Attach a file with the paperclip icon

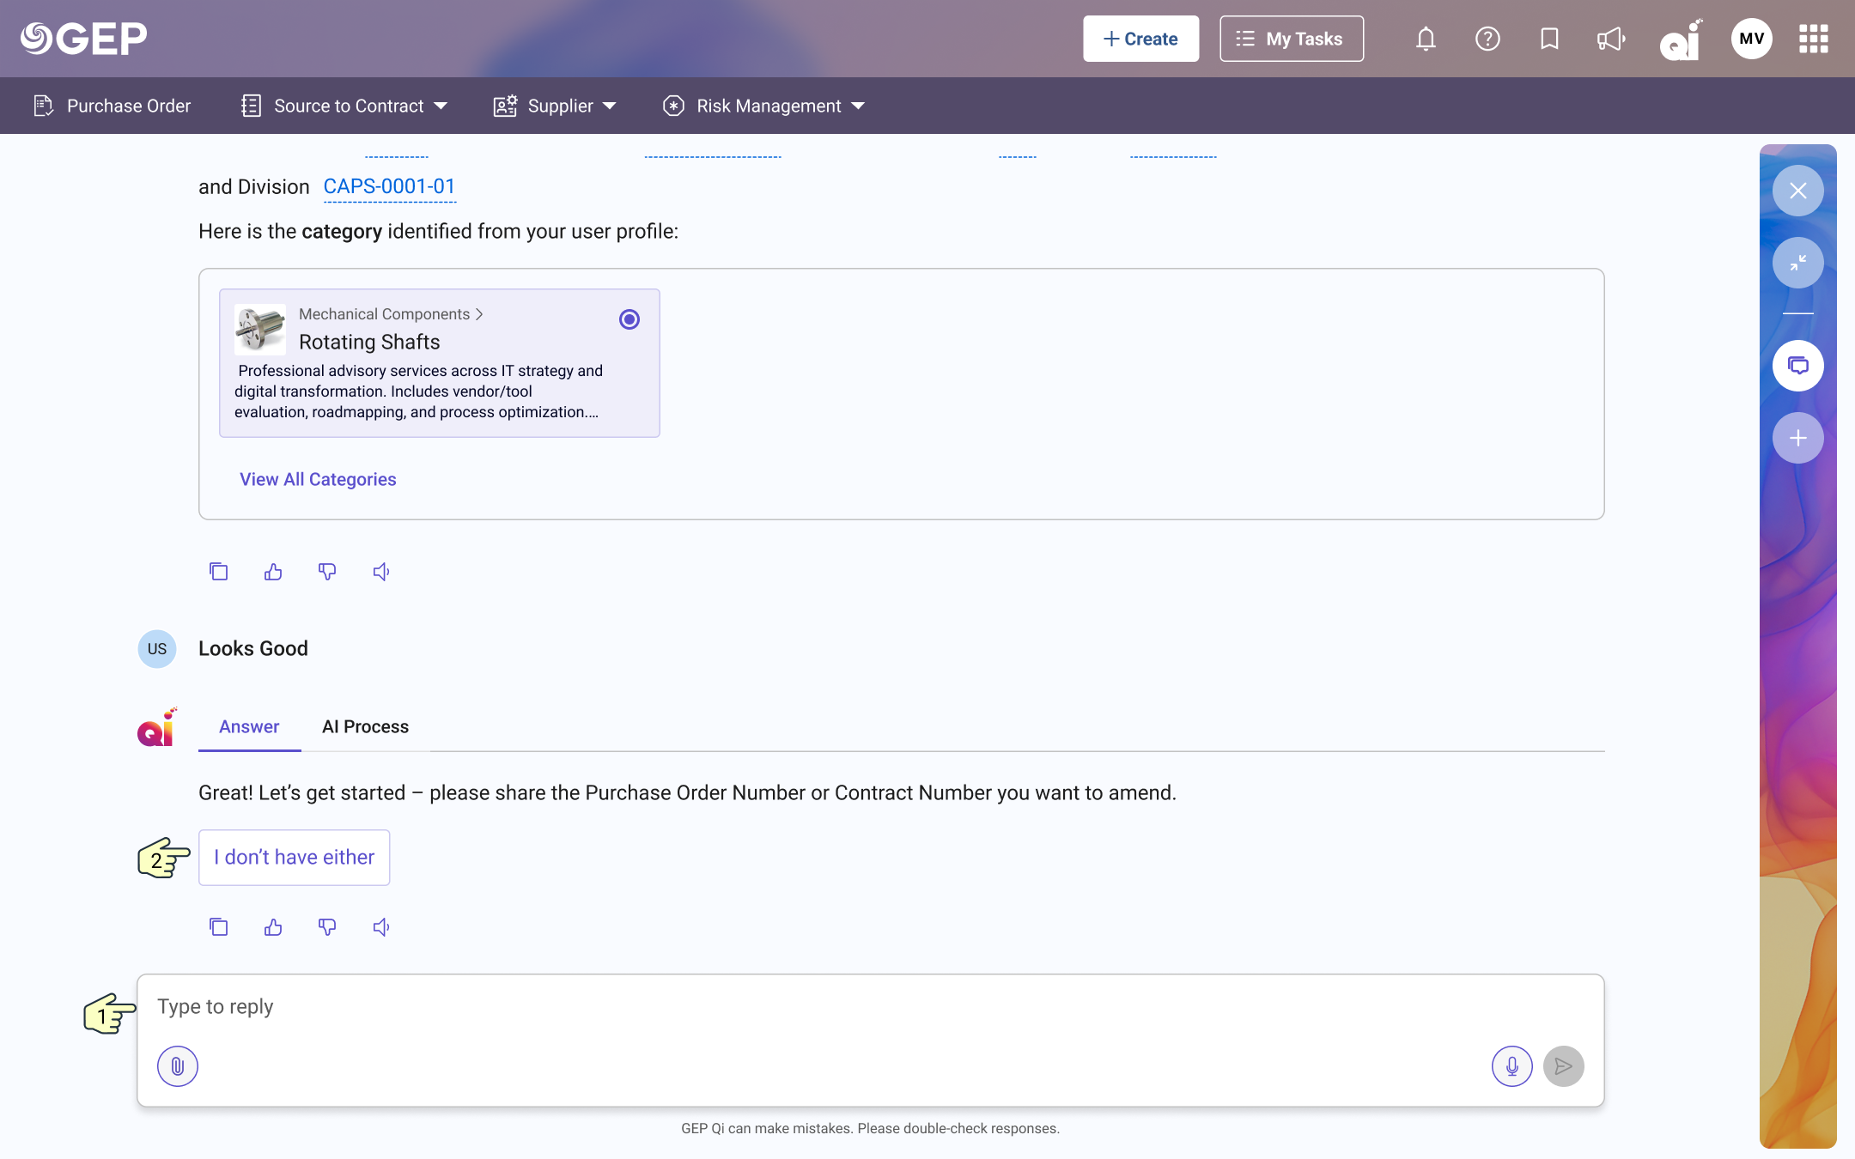coord(178,1066)
